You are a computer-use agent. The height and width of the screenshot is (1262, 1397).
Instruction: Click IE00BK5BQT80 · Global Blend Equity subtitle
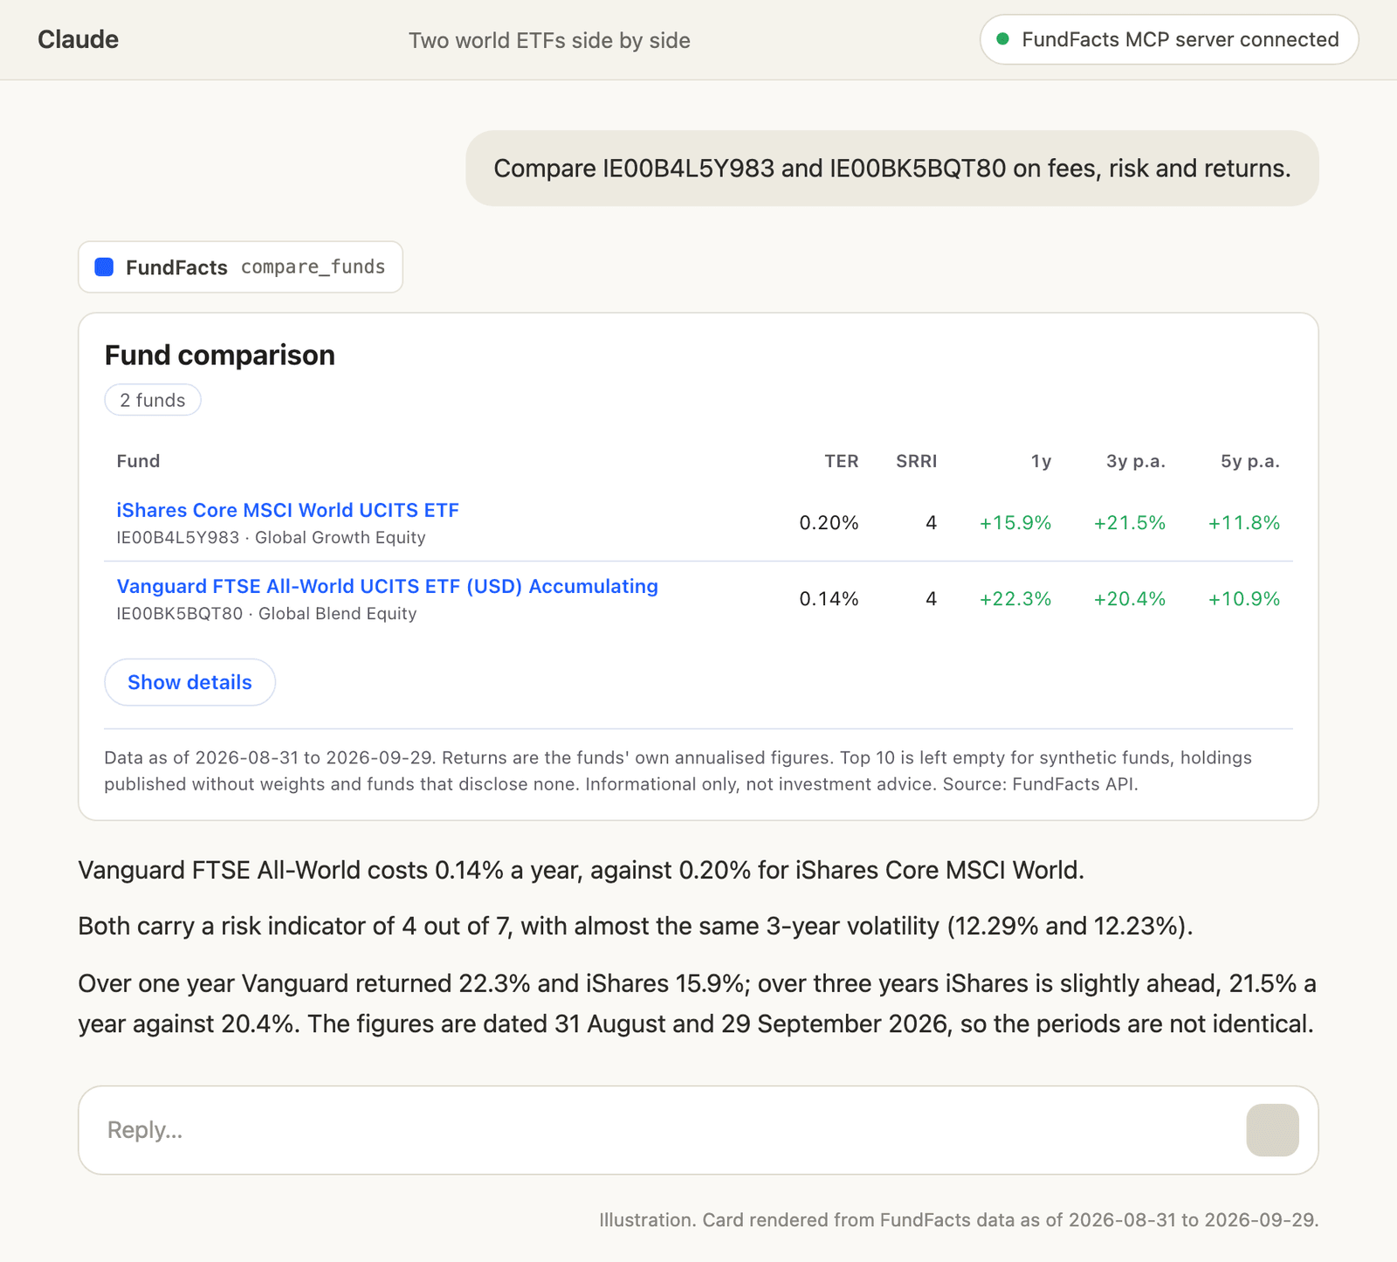tap(267, 614)
